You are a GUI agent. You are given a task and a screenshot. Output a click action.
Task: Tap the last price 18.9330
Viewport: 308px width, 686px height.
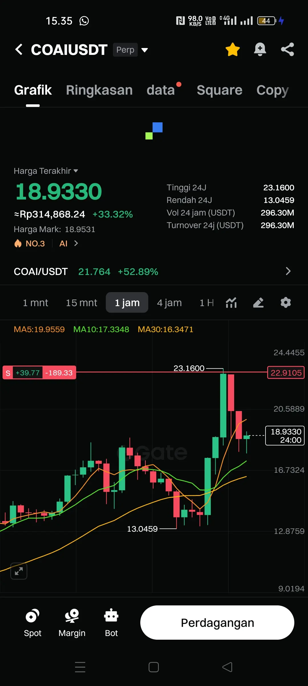pyautogui.click(x=58, y=192)
